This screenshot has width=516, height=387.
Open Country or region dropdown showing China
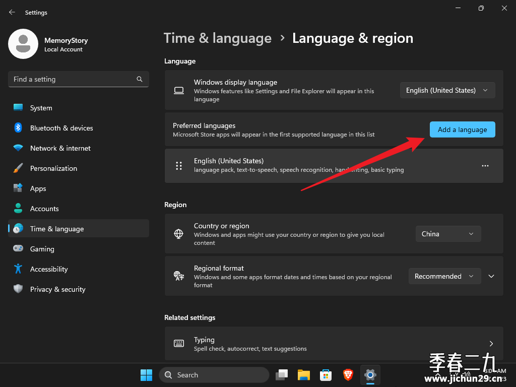448,234
